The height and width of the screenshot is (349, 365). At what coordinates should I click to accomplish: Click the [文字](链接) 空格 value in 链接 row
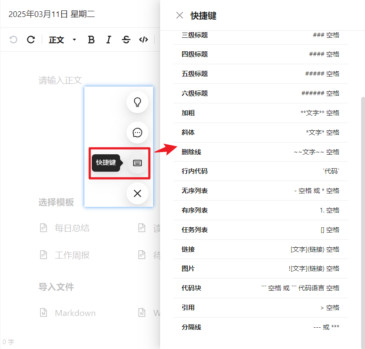click(x=315, y=249)
